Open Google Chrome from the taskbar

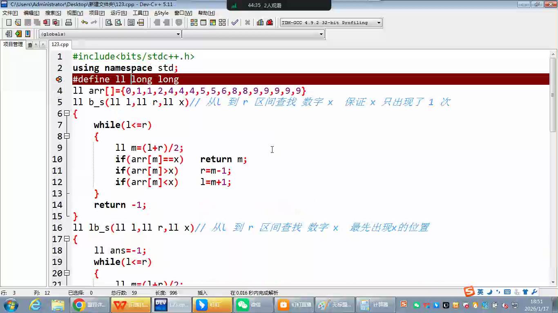click(89, 304)
